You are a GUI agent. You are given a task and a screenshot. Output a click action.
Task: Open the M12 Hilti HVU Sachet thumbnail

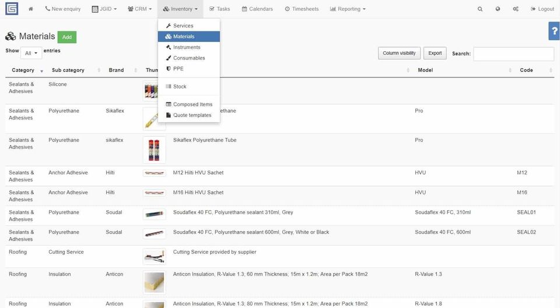[x=154, y=174]
